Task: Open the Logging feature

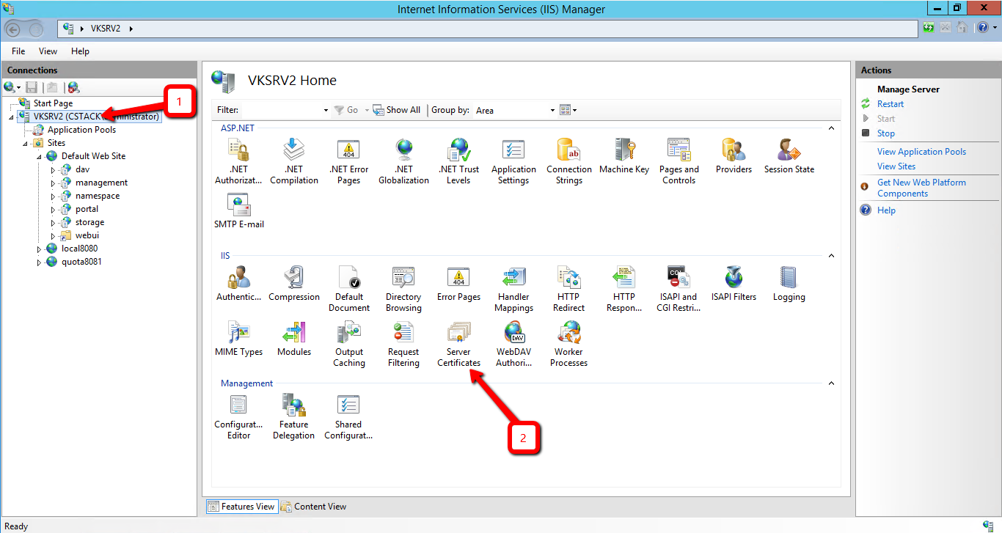Action: tap(789, 284)
